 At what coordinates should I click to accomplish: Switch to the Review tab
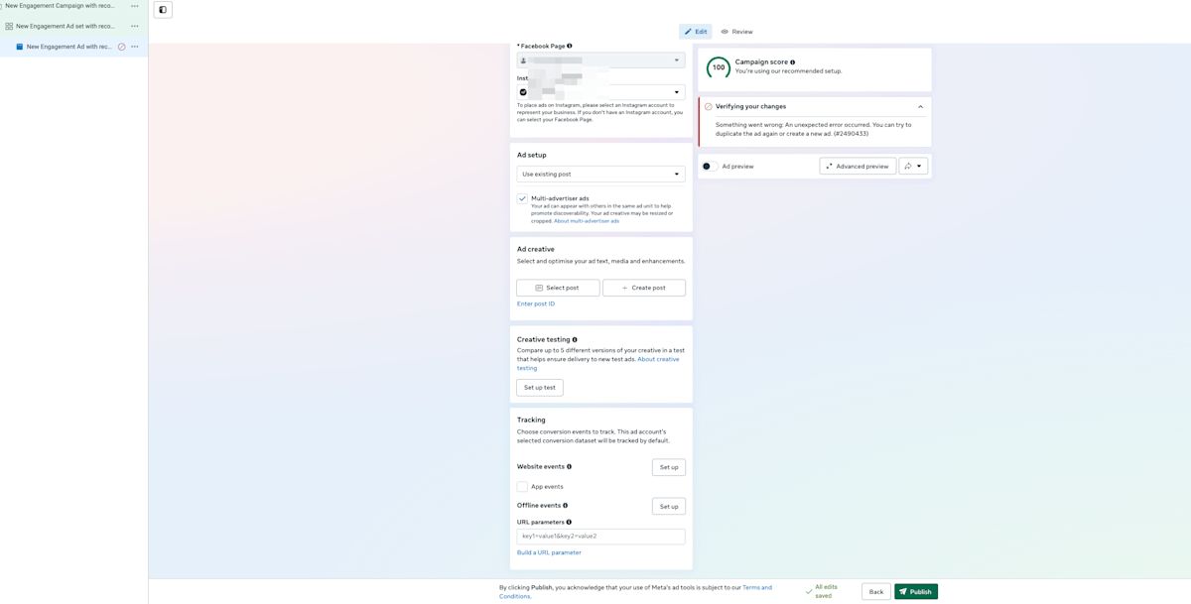click(737, 32)
